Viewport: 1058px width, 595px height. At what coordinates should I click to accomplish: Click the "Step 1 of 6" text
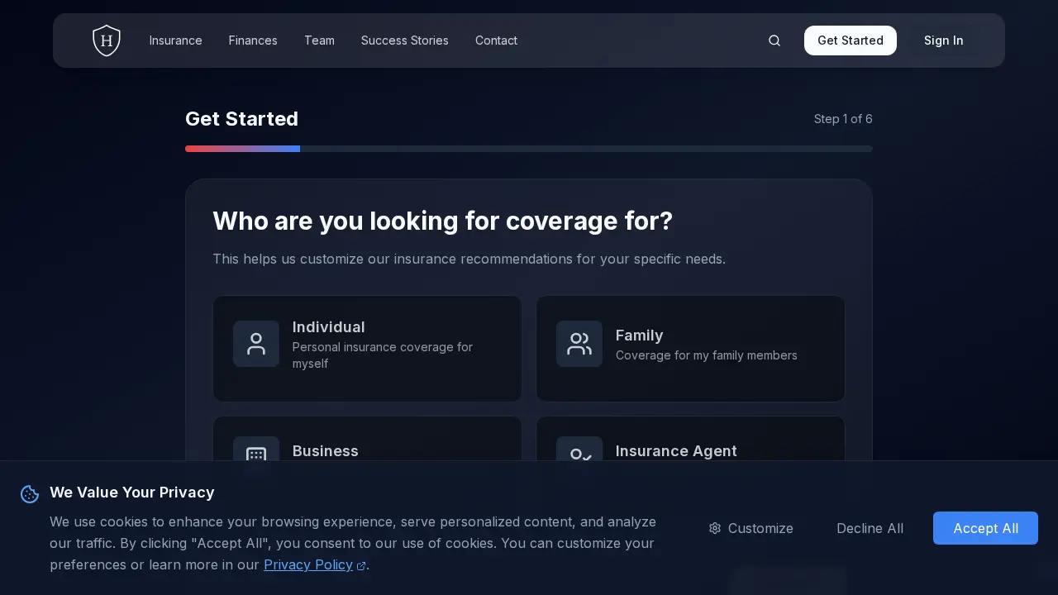click(x=843, y=119)
